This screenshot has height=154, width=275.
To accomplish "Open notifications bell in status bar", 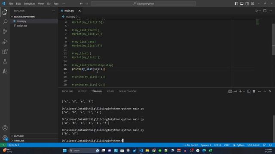I will pyautogui.click(x=270, y=145).
